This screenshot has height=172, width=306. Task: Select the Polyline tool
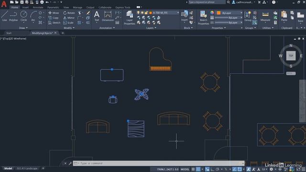coord(13,16)
